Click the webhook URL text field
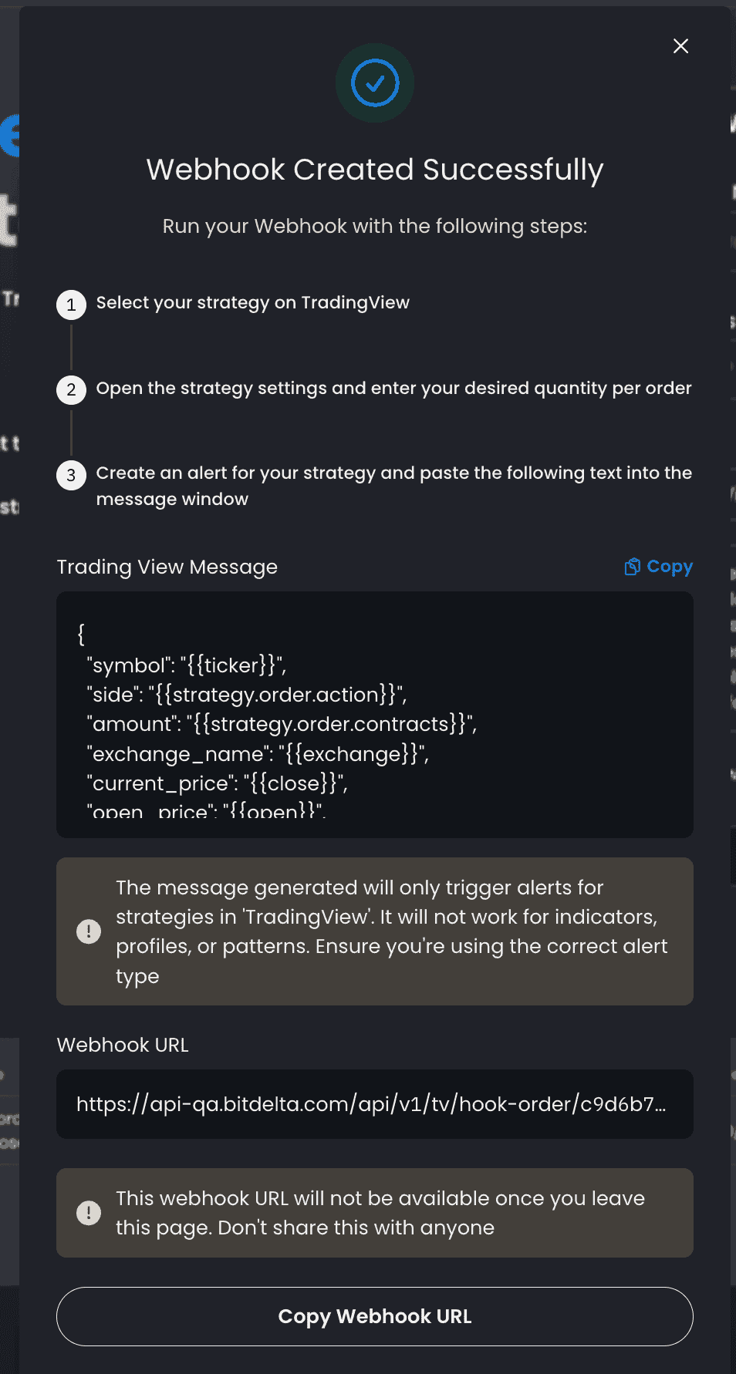This screenshot has width=736, height=1374. pos(375,1104)
